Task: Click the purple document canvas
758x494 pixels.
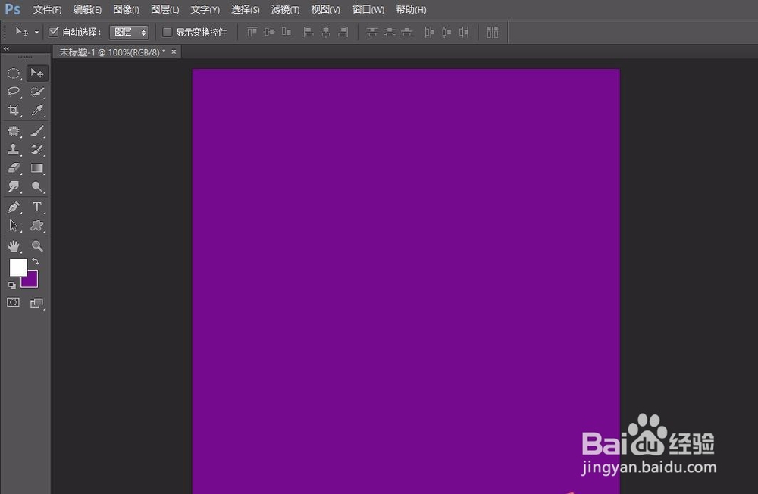Action: point(406,281)
